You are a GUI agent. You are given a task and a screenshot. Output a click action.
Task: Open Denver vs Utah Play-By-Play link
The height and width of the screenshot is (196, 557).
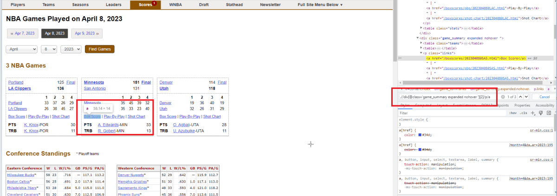(x=189, y=117)
